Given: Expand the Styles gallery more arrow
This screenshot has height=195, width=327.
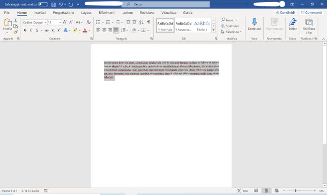Looking at the screenshot, I should tap(213, 30).
